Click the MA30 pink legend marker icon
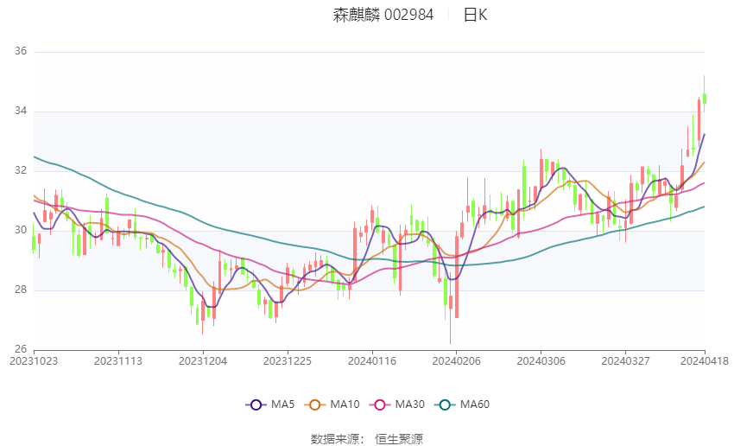Screen dimensions: 734x446 click(x=380, y=404)
